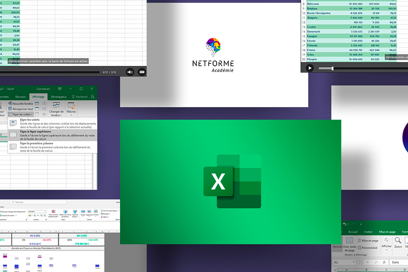408x272 pixels.
Task: Click the synchronous scrolling icon
Action: pos(44,109)
